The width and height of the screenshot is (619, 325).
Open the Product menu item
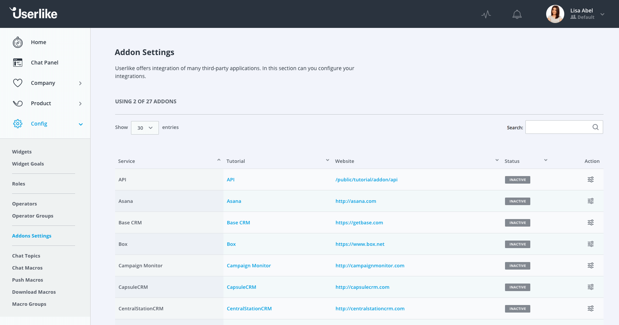click(x=41, y=103)
